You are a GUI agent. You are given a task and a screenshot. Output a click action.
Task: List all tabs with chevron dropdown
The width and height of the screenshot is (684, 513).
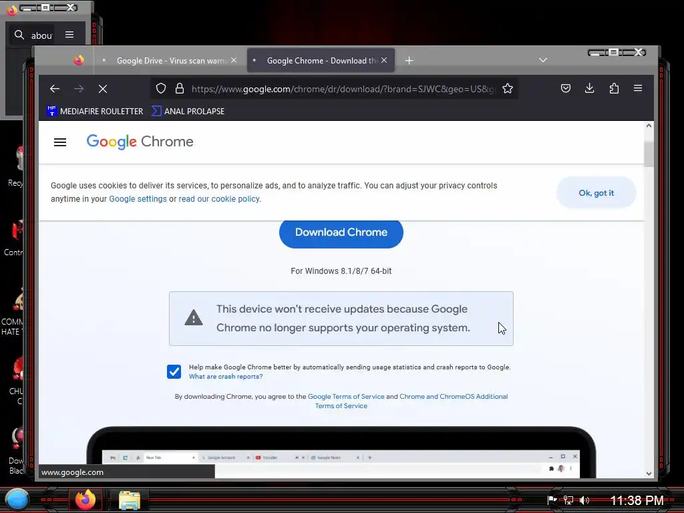(x=542, y=59)
